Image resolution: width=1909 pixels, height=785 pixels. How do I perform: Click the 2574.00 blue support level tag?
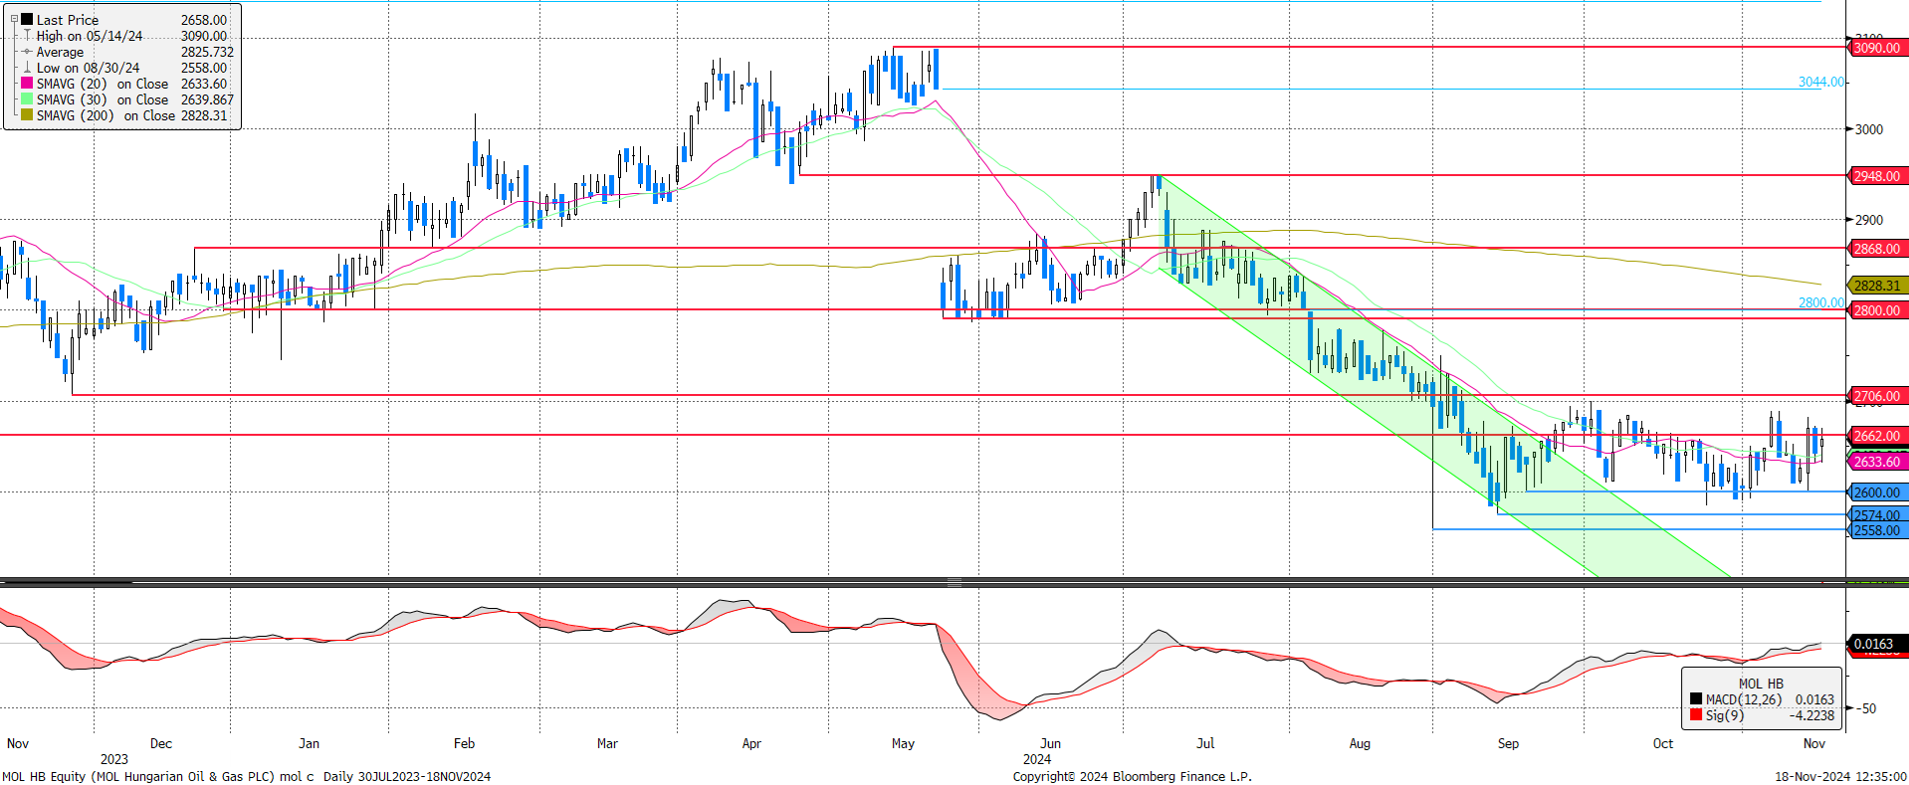point(1877,515)
